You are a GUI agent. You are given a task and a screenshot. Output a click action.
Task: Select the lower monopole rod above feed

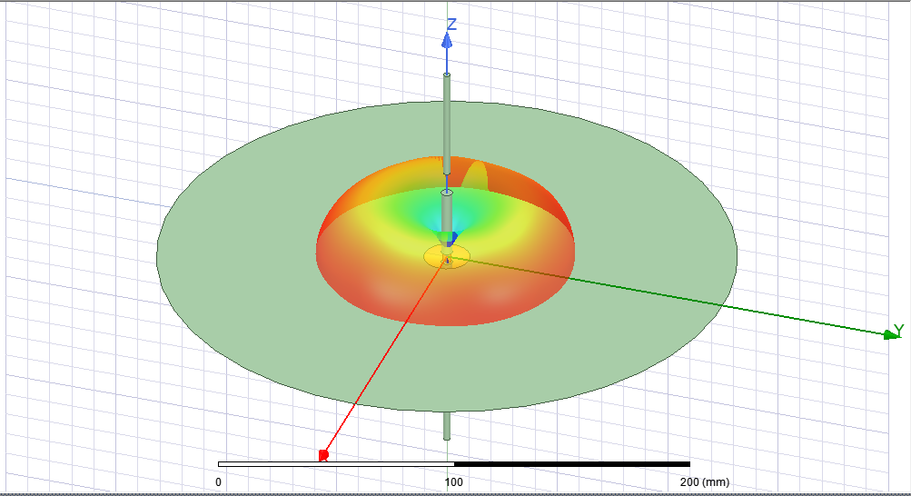point(447,212)
